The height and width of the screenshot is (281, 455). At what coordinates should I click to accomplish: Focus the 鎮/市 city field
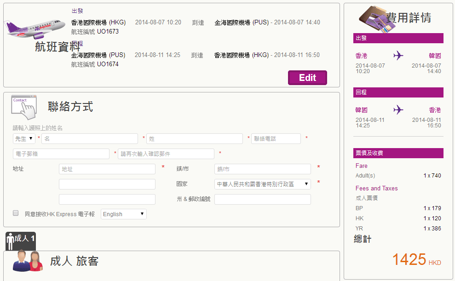coord(262,169)
